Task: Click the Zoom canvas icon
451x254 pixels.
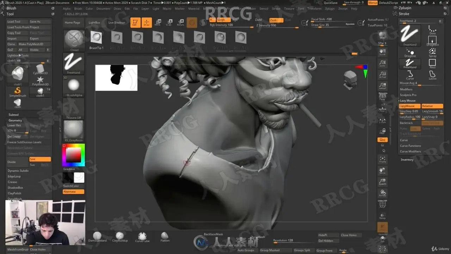Action: click(x=382, y=64)
